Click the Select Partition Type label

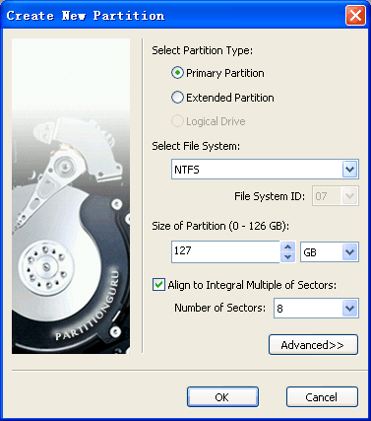coord(203,50)
